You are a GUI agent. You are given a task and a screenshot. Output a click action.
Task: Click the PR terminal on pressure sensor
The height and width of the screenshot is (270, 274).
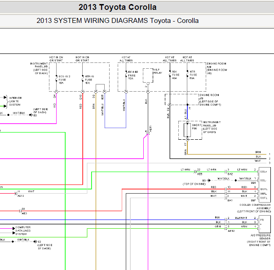[262, 220]
